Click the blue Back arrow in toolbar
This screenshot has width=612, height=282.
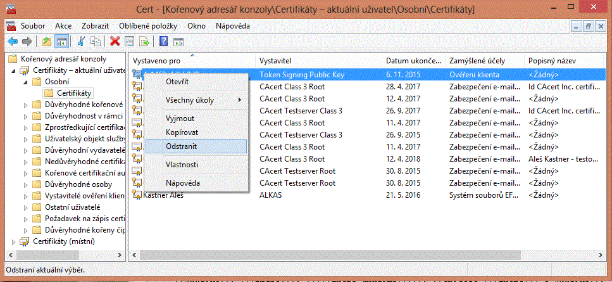[12, 42]
